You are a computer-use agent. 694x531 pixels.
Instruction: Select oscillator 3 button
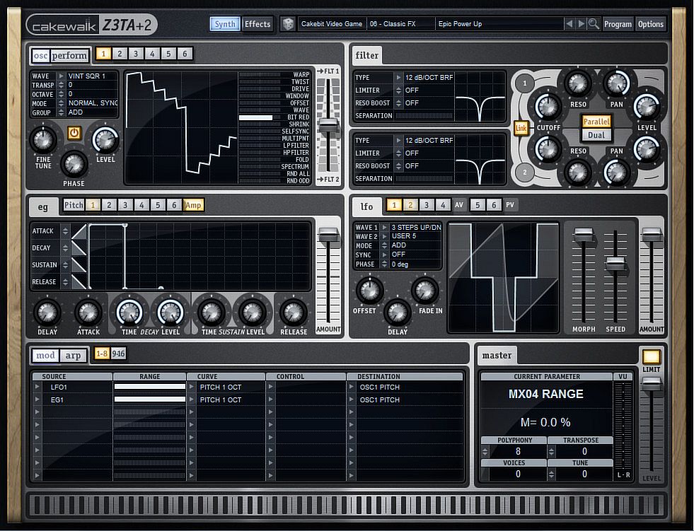point(136,54)
